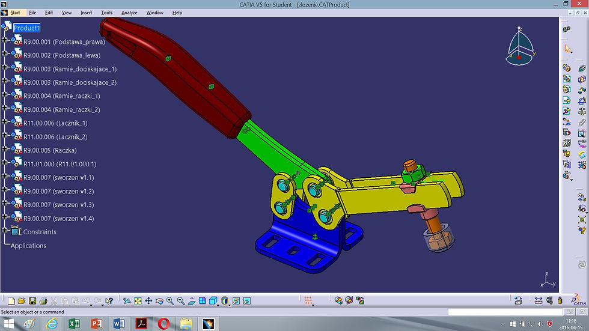Click the Fit All In view icon
The image size is (589, 331).
click(x=138, y=300)
